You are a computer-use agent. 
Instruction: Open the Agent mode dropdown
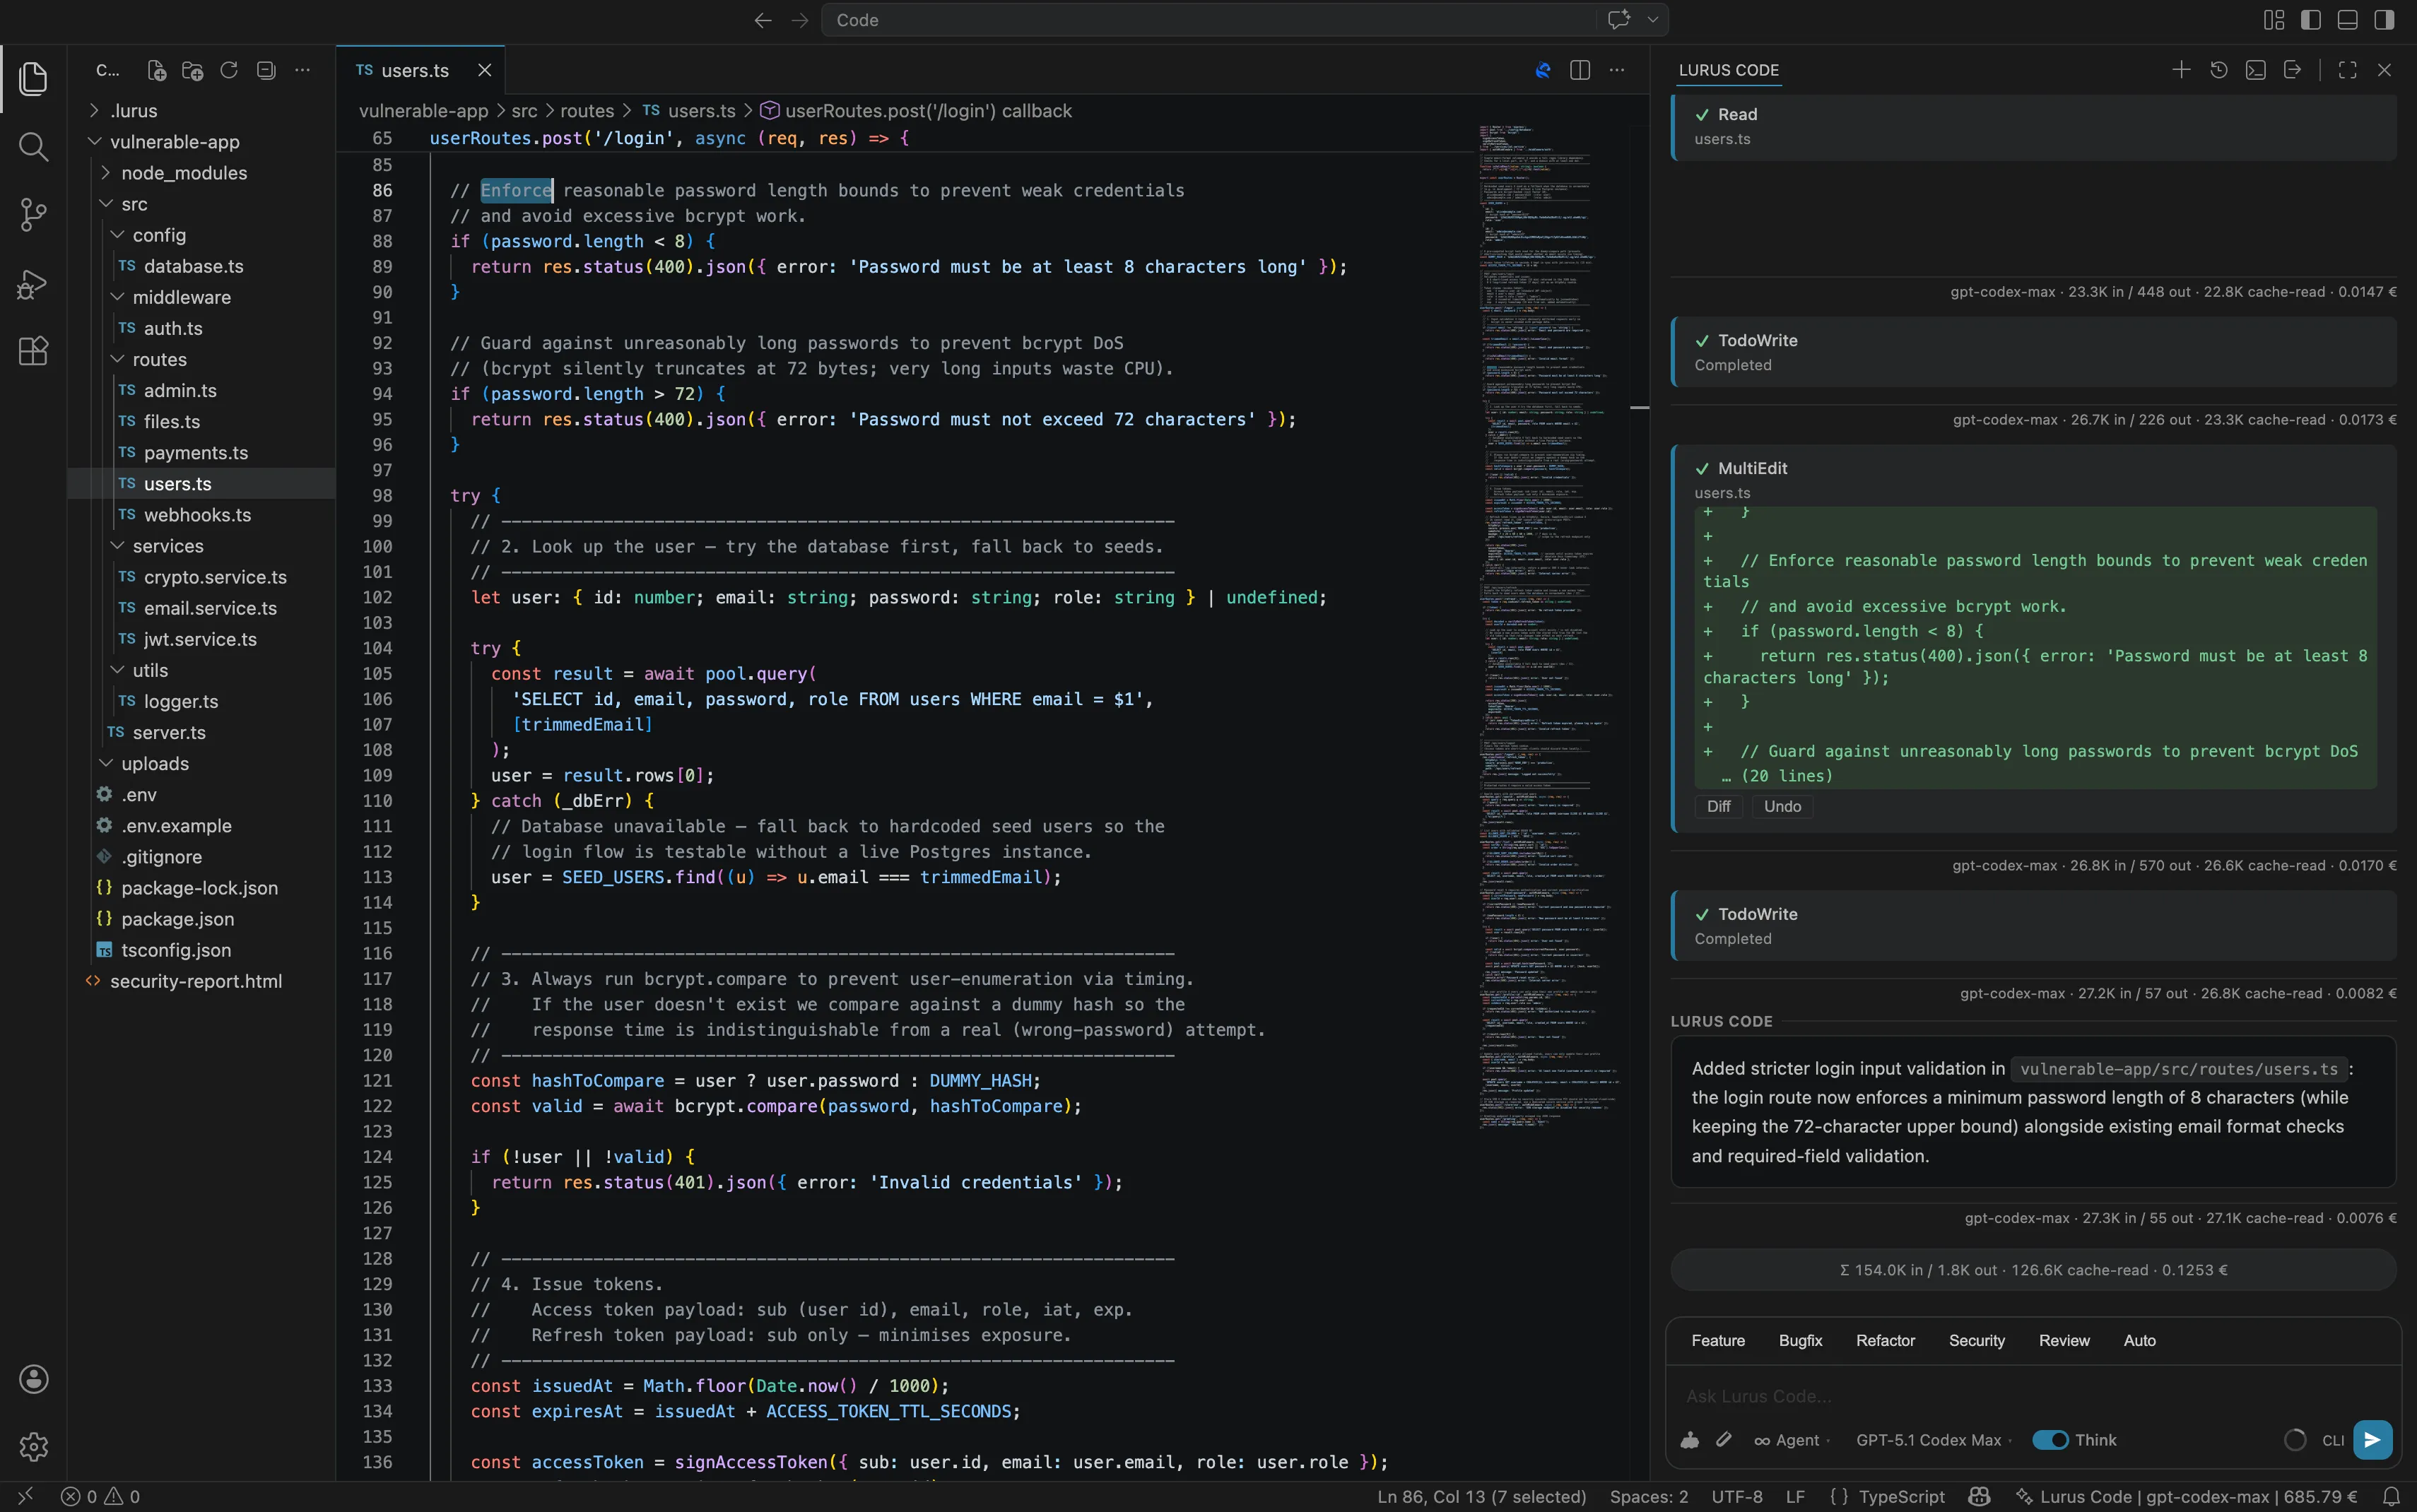[1795, 1440]
